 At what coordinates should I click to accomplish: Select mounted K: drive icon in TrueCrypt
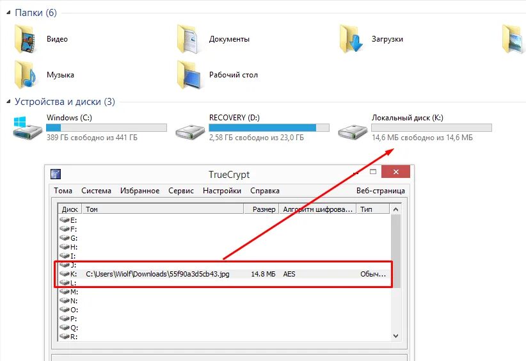click(x=65, y=273)
